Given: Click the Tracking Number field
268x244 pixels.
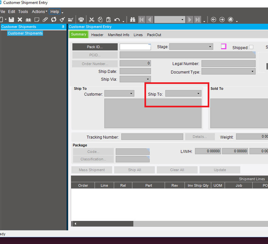Looking at the screenshot, I should pyautogui.click(x=152, y=137).
